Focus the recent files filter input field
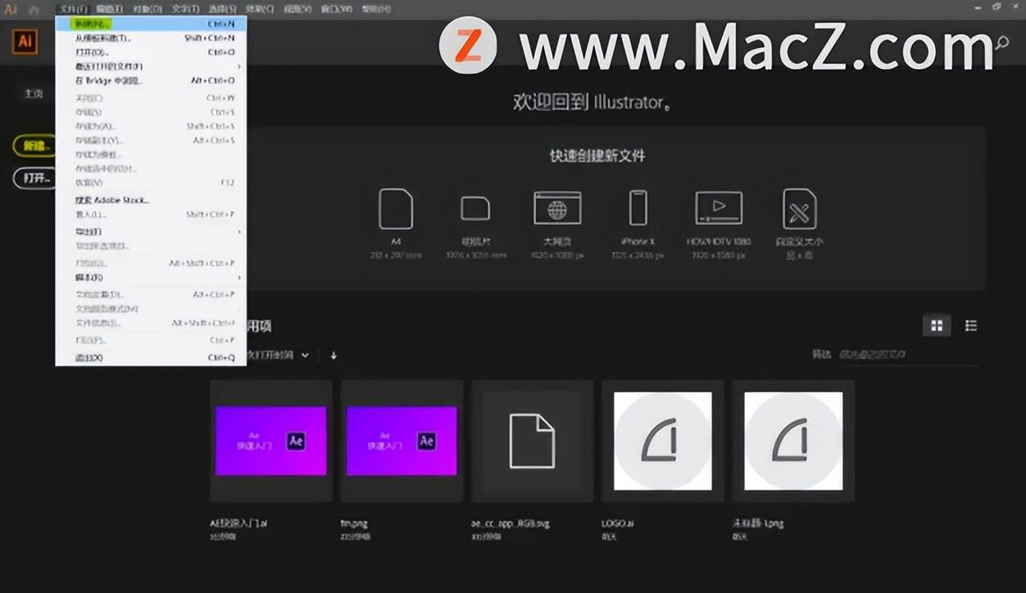1026x593 pixels. (x=907, y=355)
